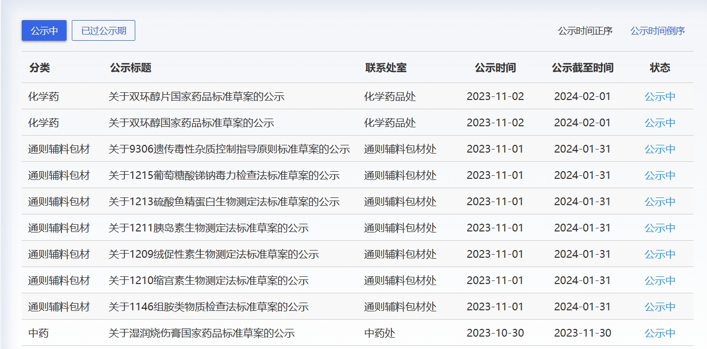Click the 公示截至时间 column header
Viewport: 707px width, 349px height.
click(x=583, y=68)
